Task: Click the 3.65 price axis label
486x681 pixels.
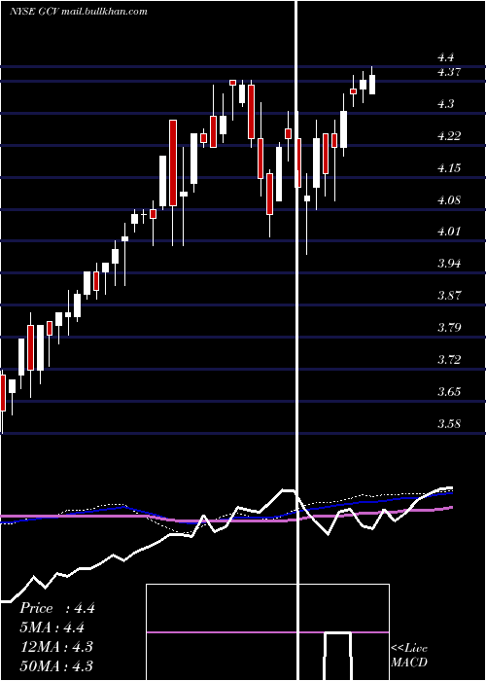Action: 449,391
